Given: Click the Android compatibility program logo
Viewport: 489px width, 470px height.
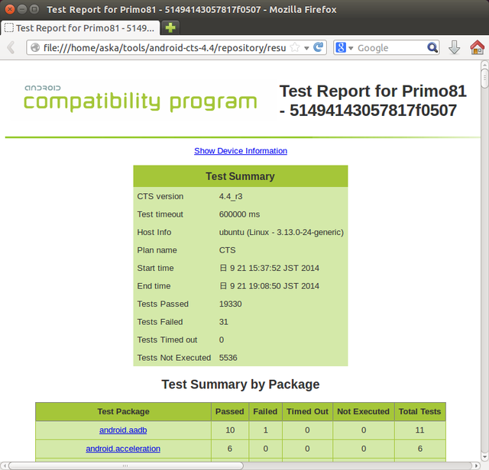Looking at the screenshot, I should pyautogui.click(x=141, y=98).
